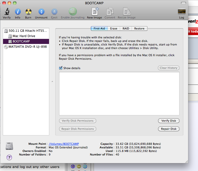Viewport: 198px width, 171px height.
Task: Open the Restore tab
Action: [x=139, y=28]
